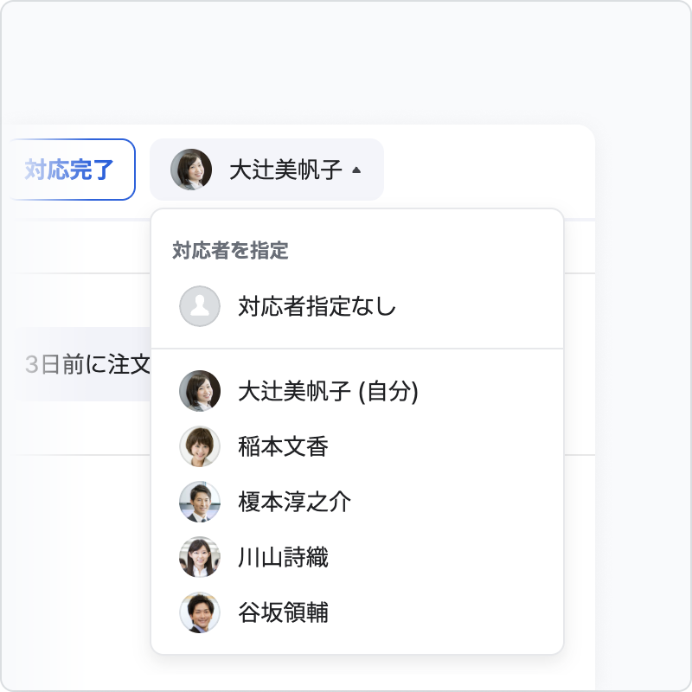This screenshot has width=692, height=692.
Task: Collapse the assignee dropdown using the caret arrow
Action: (356, 170)
